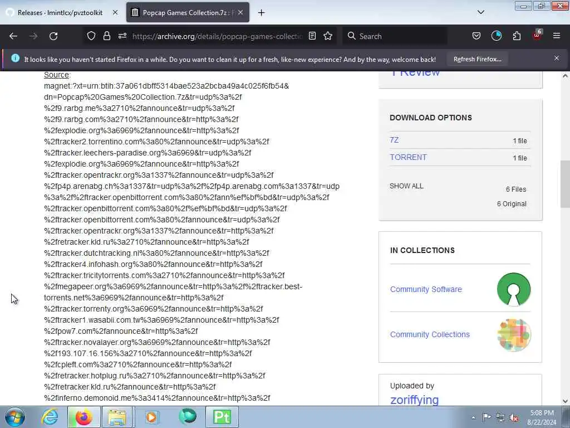Download the TORRENT file option

tap(408, 157)
